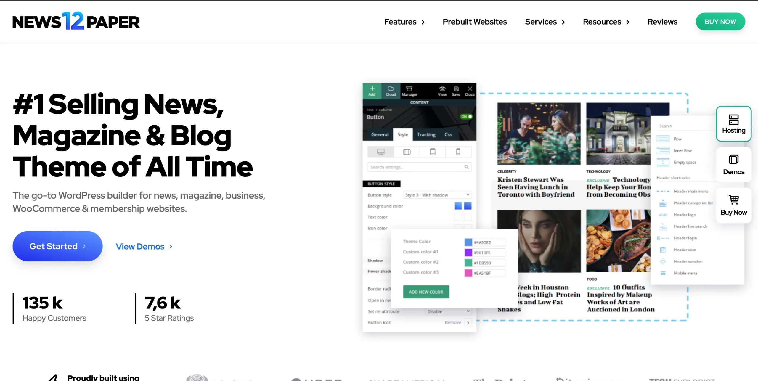Viewport: 758px width, 381px height.
Task: Click the Custom color #2 green swatch
Action: point(468,263)
